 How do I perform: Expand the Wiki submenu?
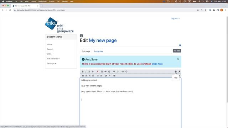tap(50, 54)
